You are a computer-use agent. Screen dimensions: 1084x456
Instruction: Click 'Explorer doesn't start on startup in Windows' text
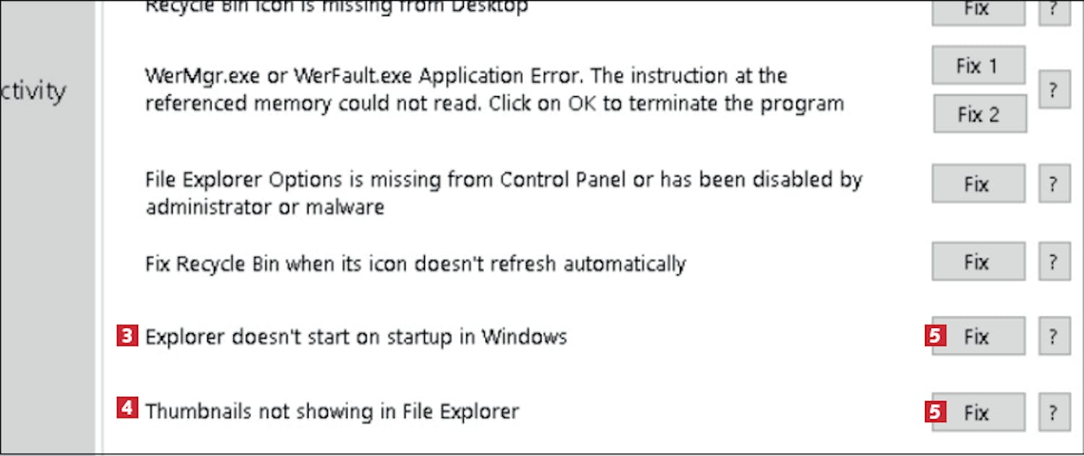click(x=356, y=337)
